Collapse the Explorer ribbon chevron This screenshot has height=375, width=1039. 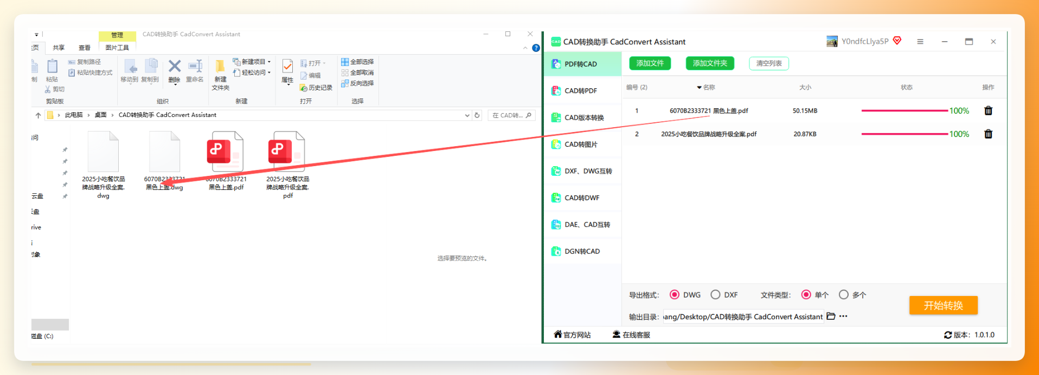tap(525, 48)
